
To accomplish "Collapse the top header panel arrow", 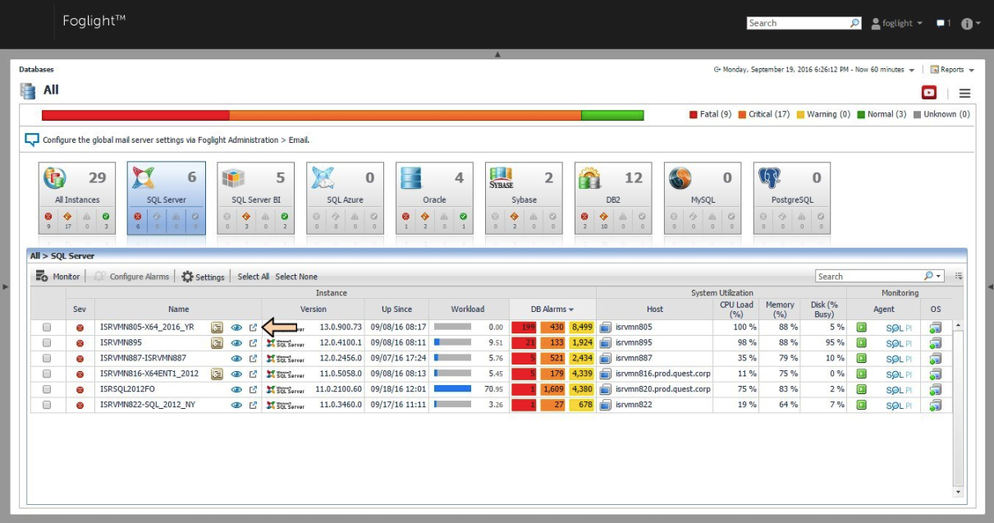I will click(497, 54).
